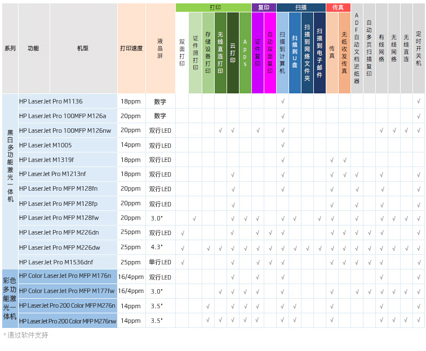Select the 自动多页扫描复印 column header
The image size is (426, 351).
tap(369, 48)
